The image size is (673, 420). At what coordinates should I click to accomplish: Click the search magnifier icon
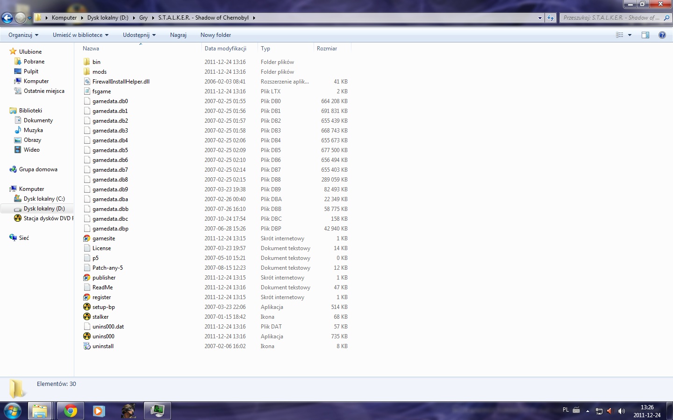(x=666, y=18)
